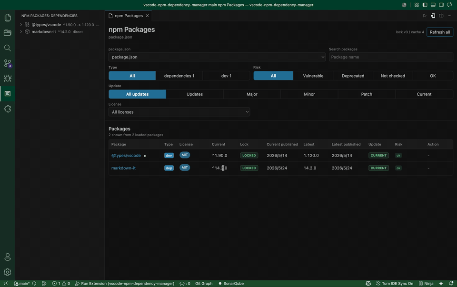457x287 pixels.
Task: Open the Explorer view in activity bar
Action: [8, 18]
